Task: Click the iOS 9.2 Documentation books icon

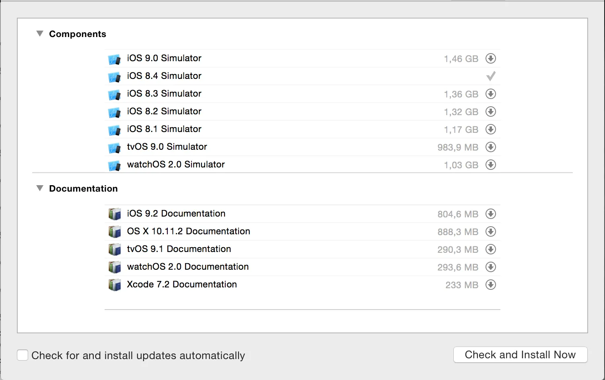Action: (115, 214)
